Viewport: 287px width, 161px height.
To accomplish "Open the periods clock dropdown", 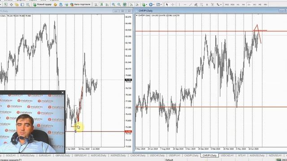I will click(152, 4).
